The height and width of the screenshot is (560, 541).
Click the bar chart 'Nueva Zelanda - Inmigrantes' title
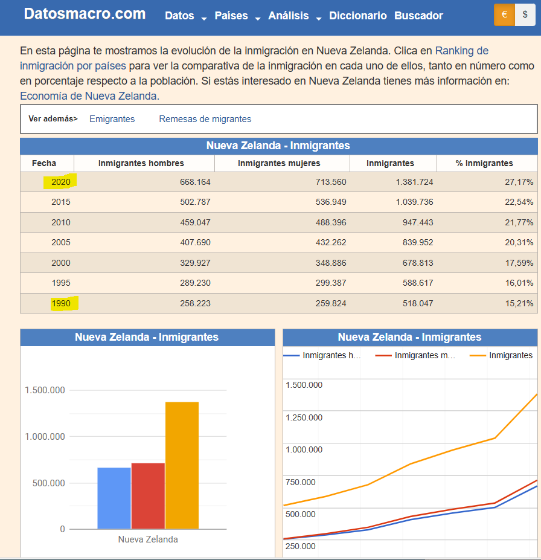(x=147, y=337)
